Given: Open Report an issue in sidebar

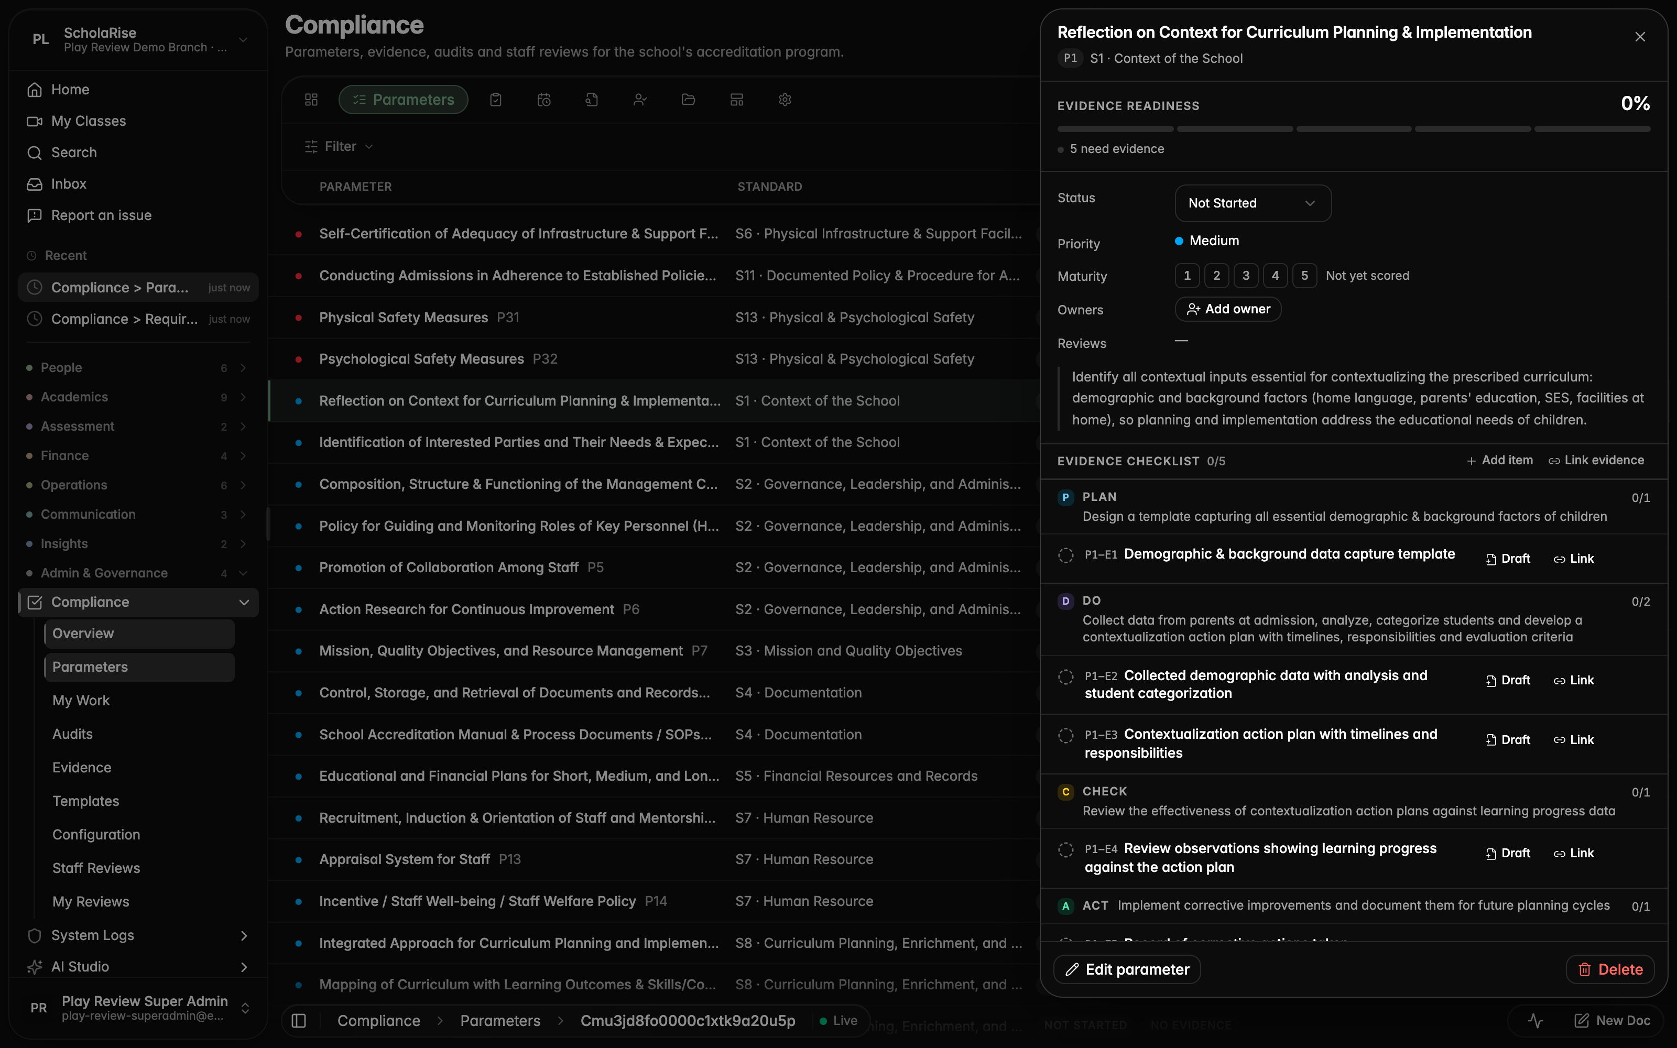Looking at the screenshot, I should tap(138, 215).
